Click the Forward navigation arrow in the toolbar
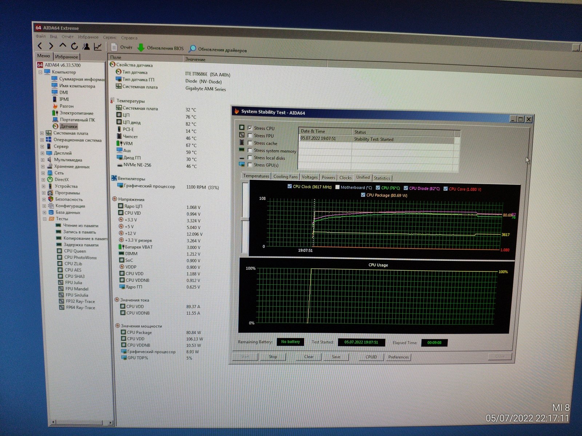The width and height of the screenshot is (582, 436). pyautogui.click(x=51, y=46)
